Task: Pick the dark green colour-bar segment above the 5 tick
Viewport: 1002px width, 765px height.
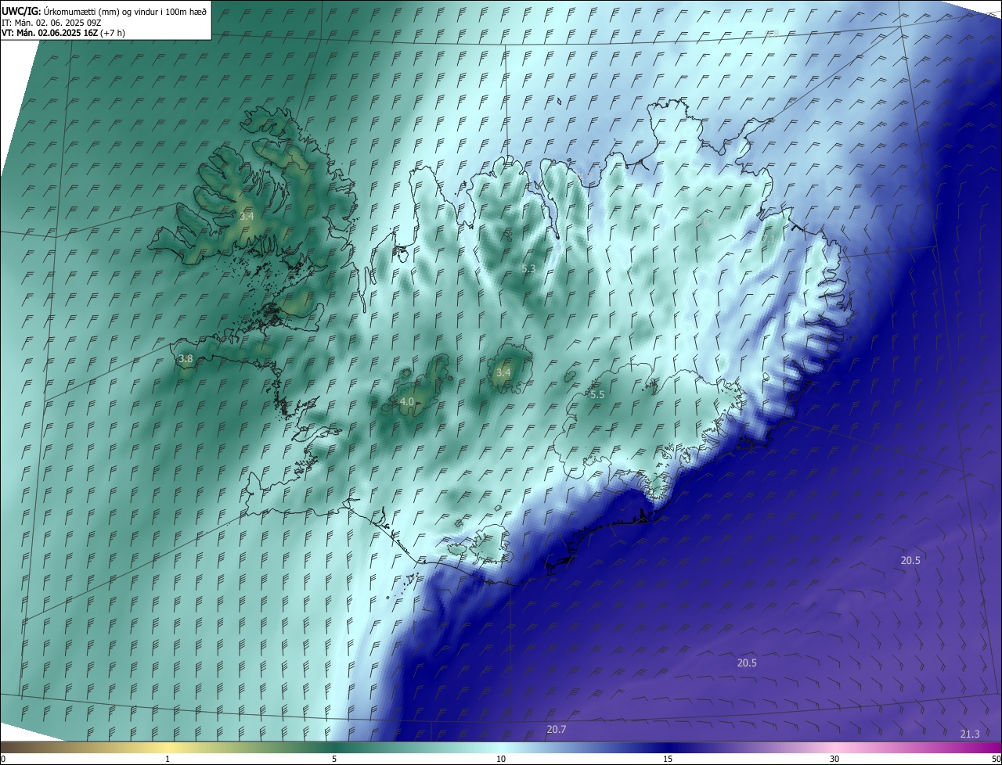Action: point(334,747)
